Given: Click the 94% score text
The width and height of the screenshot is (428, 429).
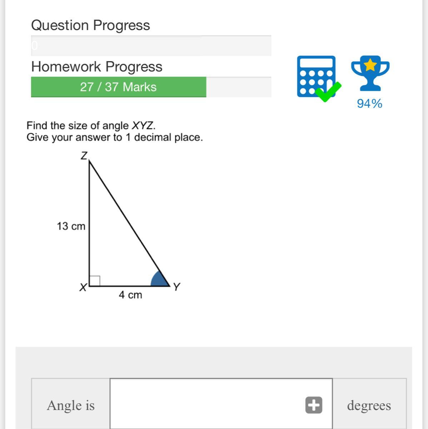Looking at the screenshot, I should point(369,104).
